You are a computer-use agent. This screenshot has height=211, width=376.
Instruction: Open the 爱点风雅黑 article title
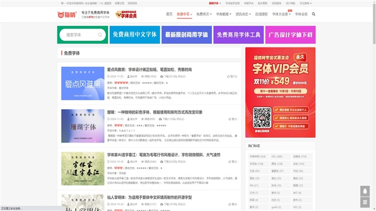[149, 70]
